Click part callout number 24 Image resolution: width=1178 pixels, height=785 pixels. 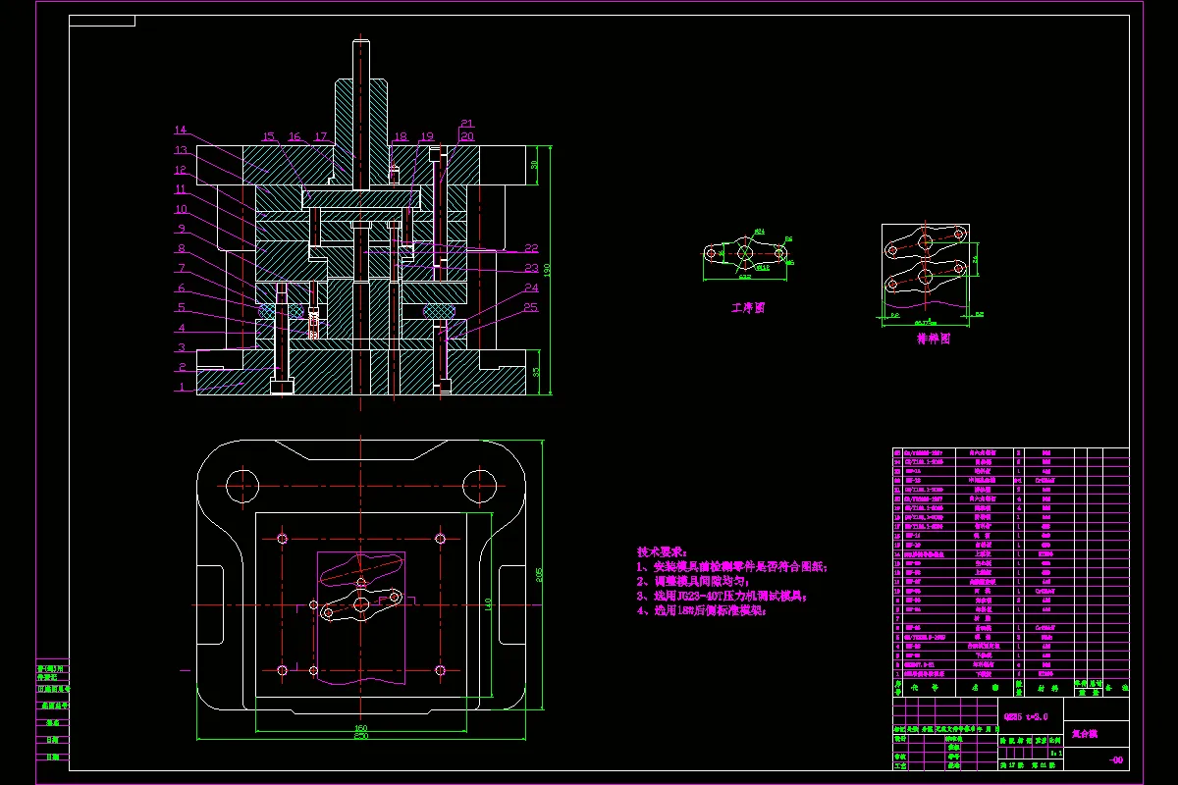pyautogui.click(x=531, y=288)
